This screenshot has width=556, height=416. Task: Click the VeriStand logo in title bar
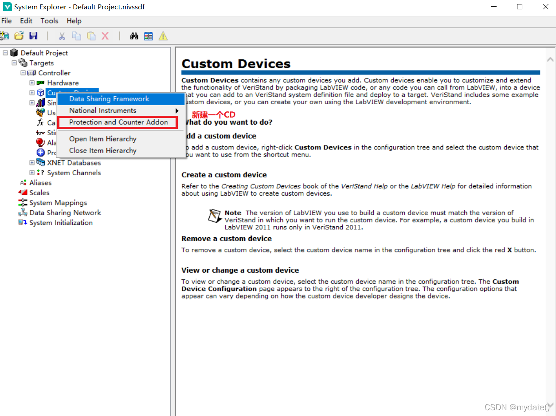(x=7, y=7)
